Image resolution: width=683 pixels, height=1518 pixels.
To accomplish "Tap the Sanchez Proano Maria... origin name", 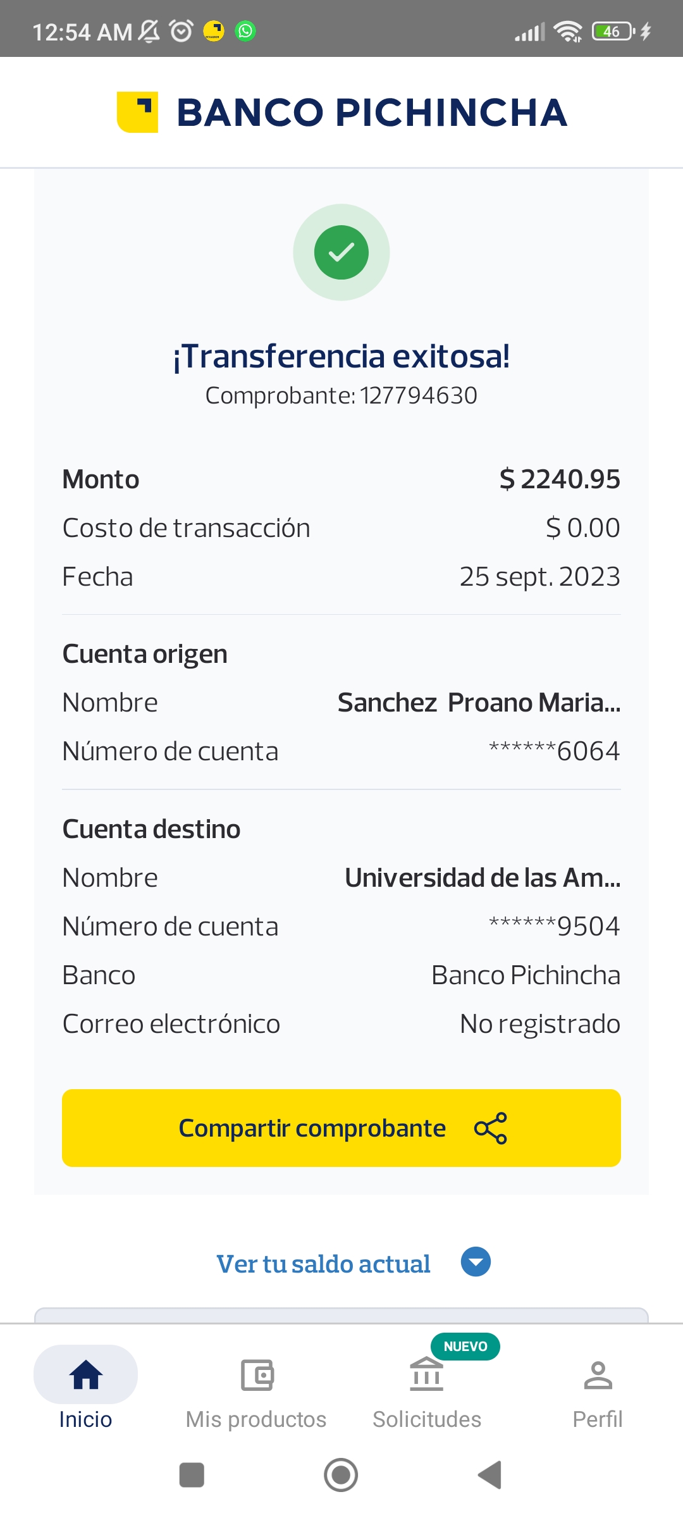I will [x=479, y=703].
